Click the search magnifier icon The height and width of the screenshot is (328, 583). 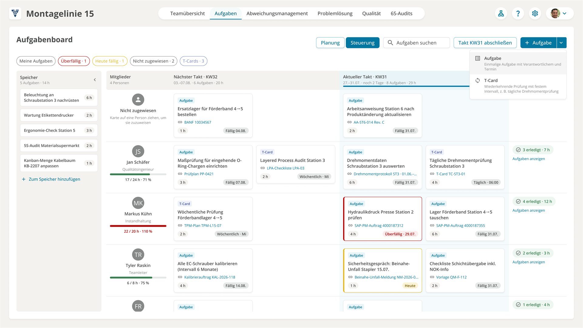tap(390, 43)
